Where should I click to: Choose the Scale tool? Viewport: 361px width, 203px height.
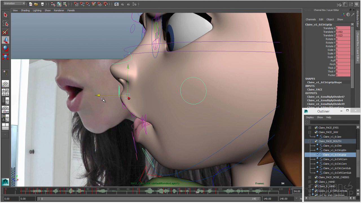(x=5, y=56)
